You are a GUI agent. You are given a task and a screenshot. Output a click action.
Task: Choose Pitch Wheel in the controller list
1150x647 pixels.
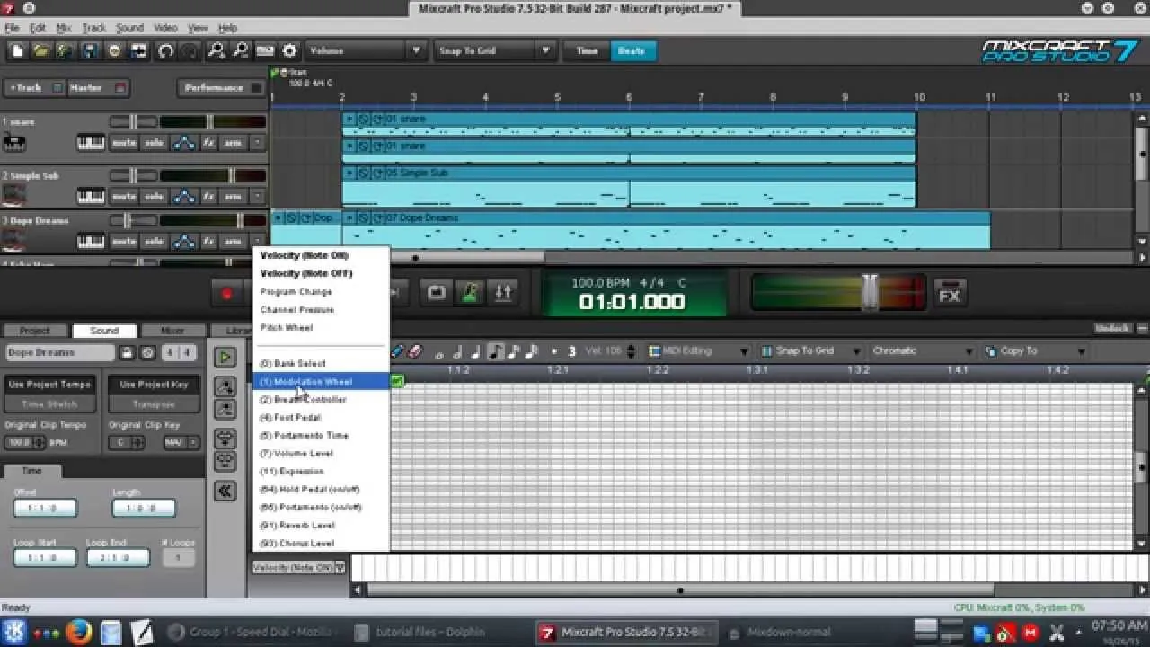321,328
